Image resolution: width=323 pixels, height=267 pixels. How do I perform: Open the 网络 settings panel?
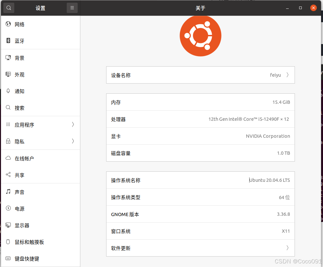pos(40,24)
